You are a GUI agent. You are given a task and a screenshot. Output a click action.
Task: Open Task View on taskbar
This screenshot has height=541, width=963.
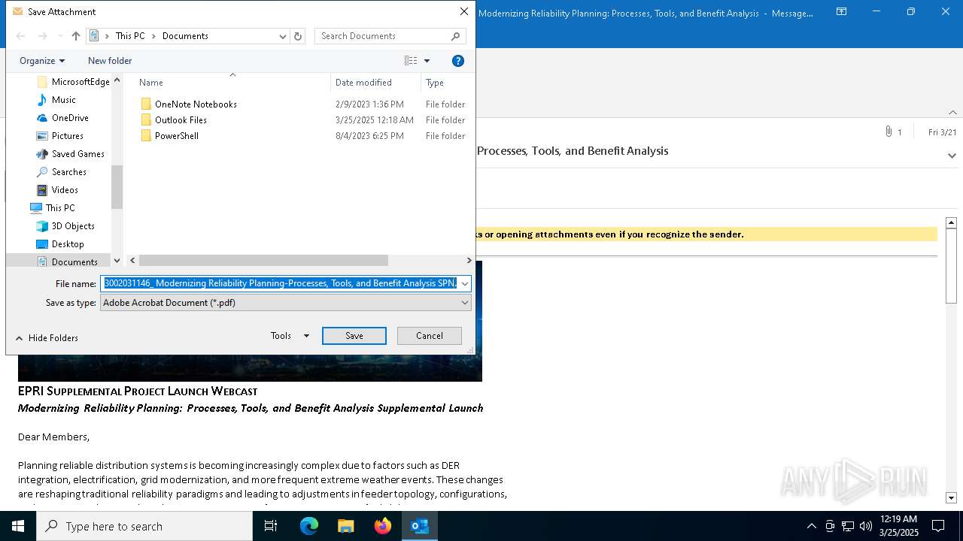click(271, 526)
